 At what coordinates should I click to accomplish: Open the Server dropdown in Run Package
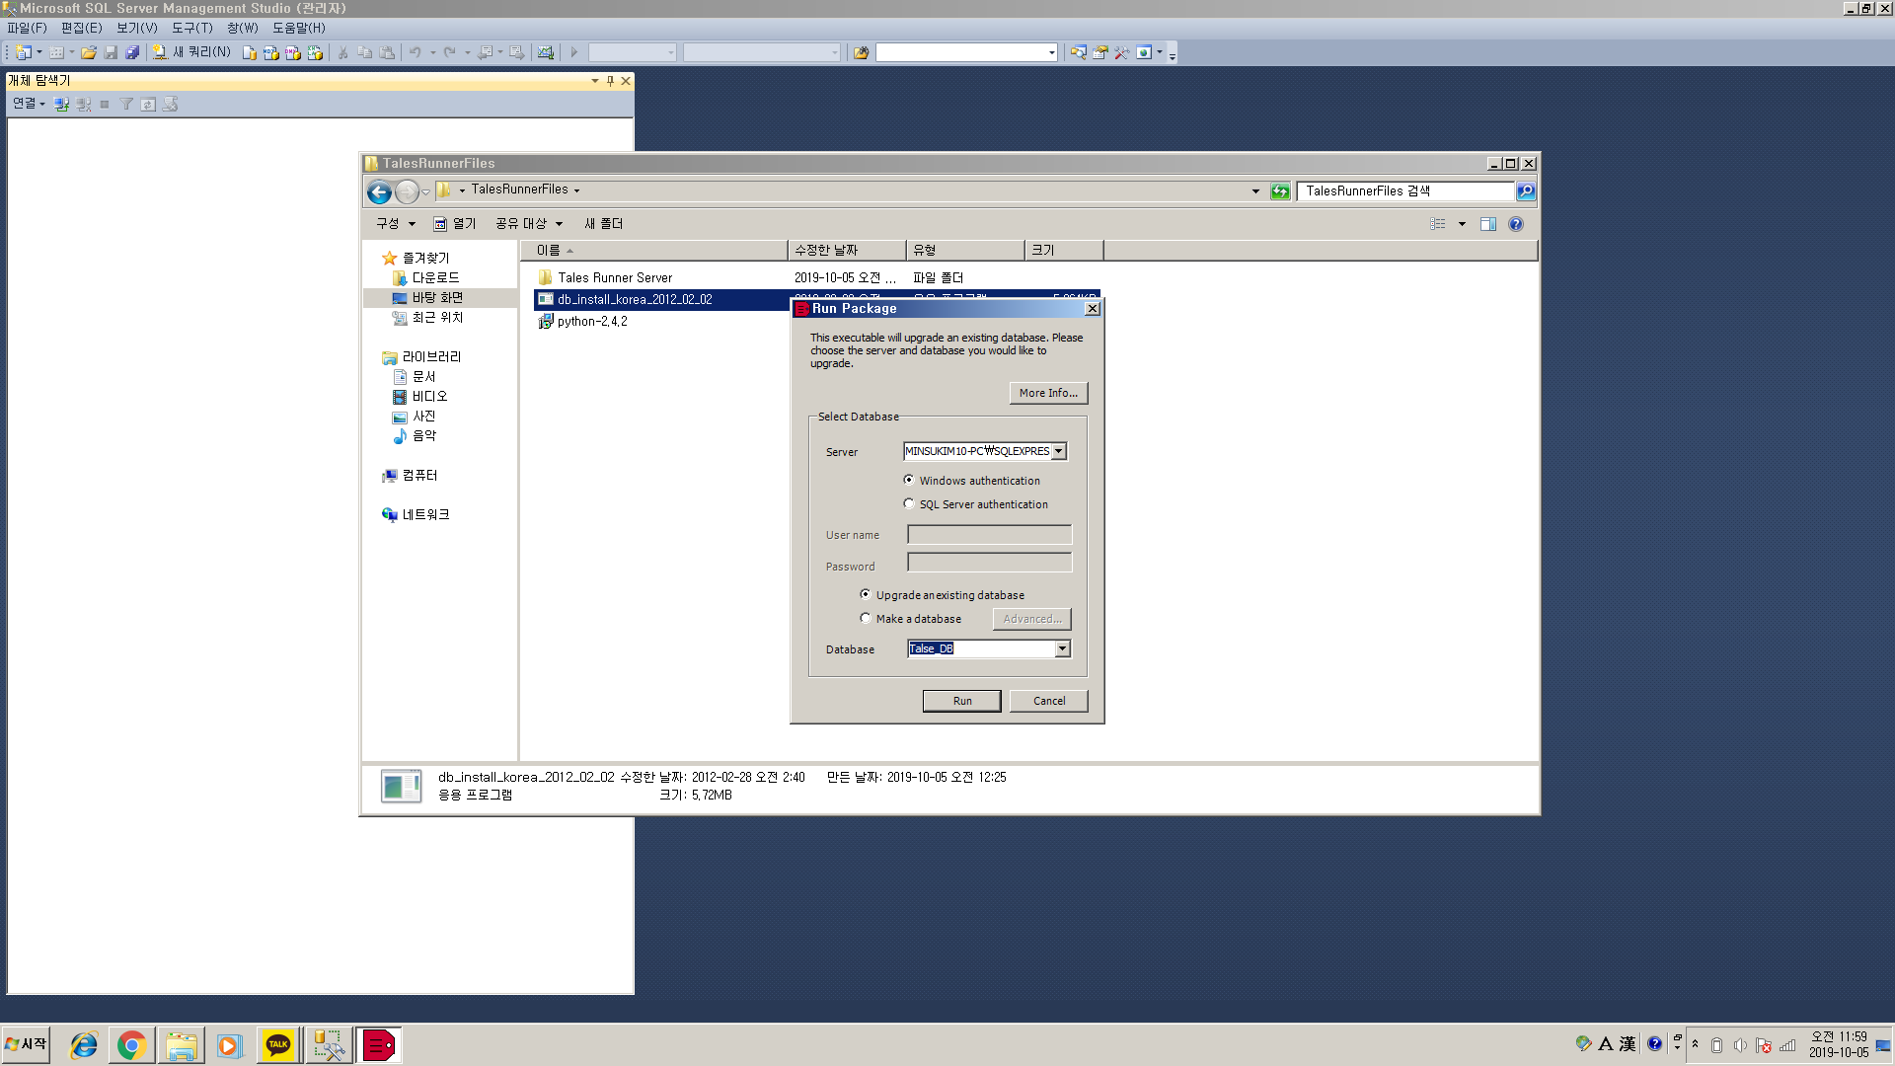point(1058,451)
